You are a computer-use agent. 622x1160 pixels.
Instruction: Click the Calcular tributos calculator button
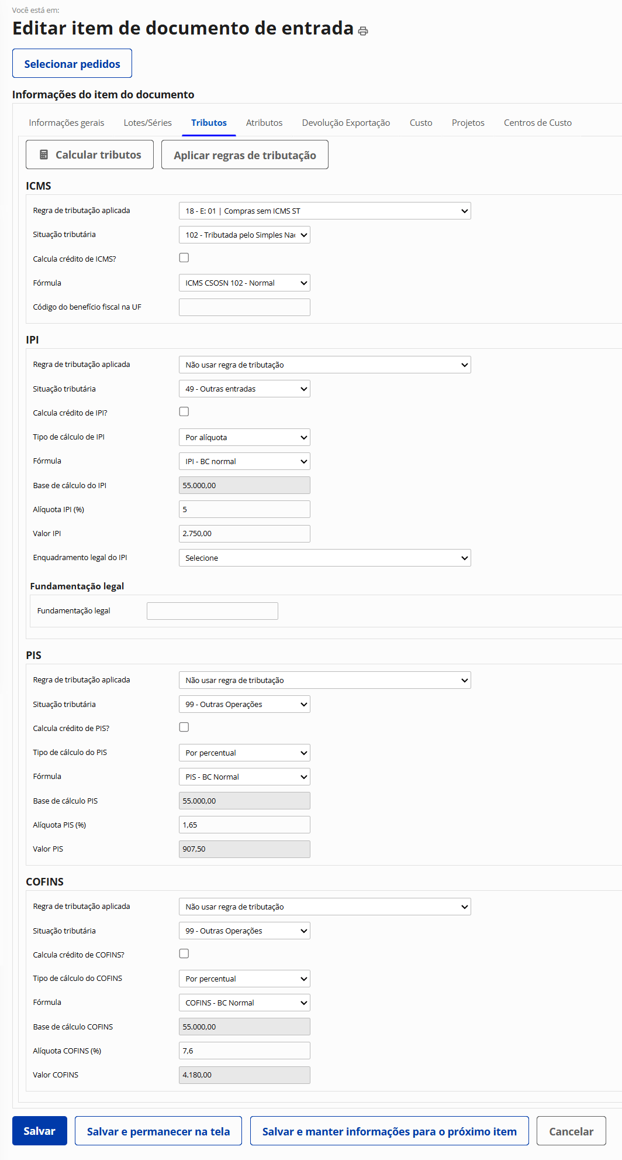(89, 155)
